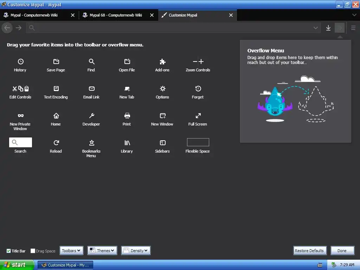Click the Bookmarks Menu star icon

tap(92, 143)
